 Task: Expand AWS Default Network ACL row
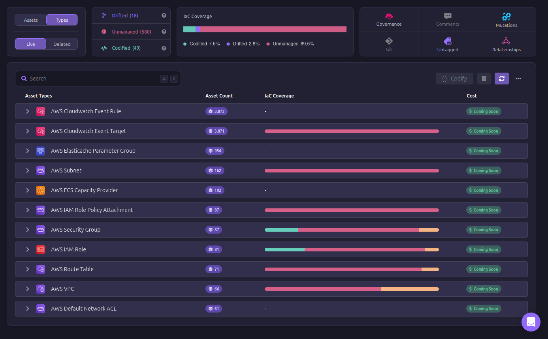coord(28,309)
